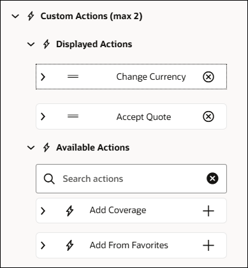Click the magnifier icon in Search actions

(x=49, y=179)
